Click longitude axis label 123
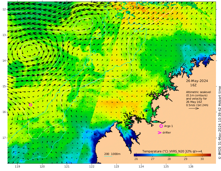The width and height of the screenshot is (221, 171). (117, 166)
